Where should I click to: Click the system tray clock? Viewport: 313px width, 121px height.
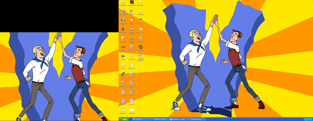tap(308, 119)
